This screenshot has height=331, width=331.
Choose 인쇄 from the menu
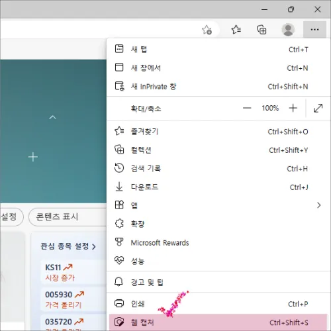tap(218, 304)
